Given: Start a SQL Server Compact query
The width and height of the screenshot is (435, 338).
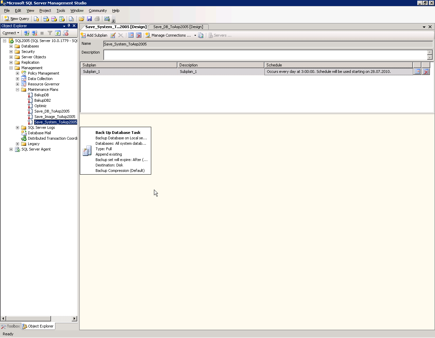Looking at the screenshot, I should coord(71,19).
